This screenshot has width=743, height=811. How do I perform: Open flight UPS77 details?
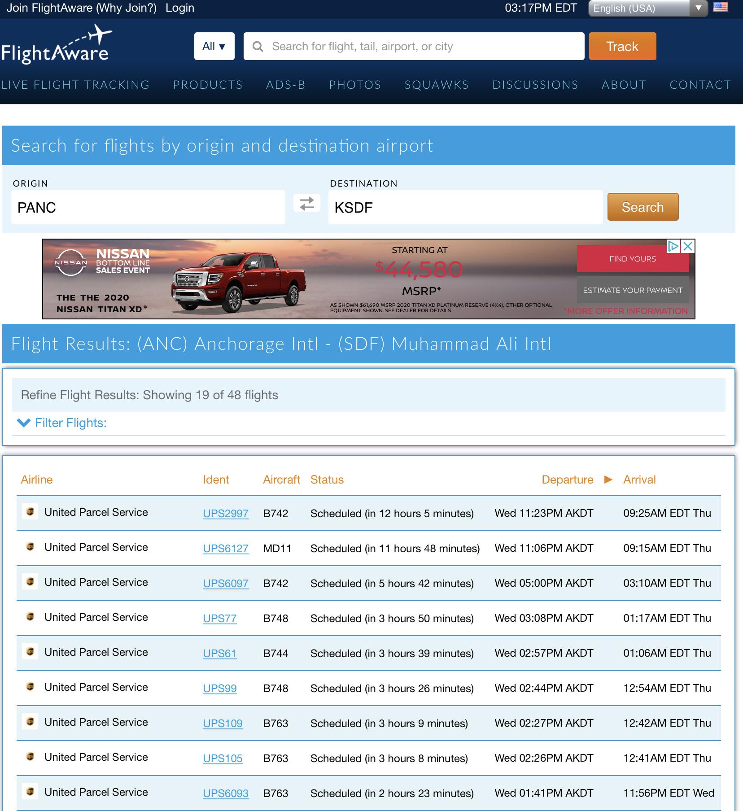coord(220,618)
